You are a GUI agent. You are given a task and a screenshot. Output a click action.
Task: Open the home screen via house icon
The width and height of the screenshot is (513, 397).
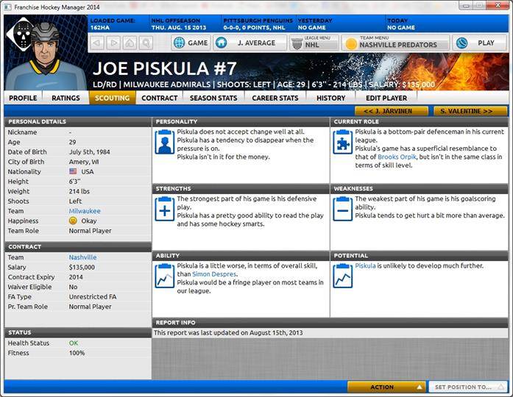point(130,43)
